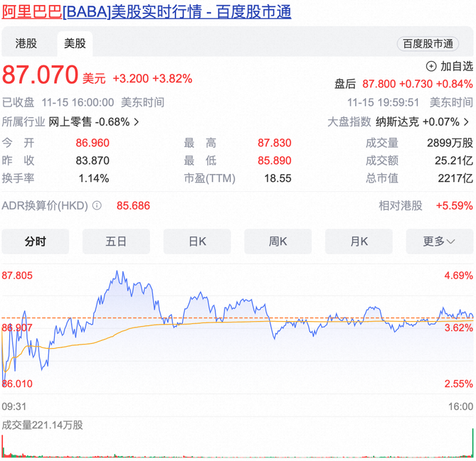Switch to the 日K chart tab
This screenshot has height=461, width=476.
click(197, 242)
